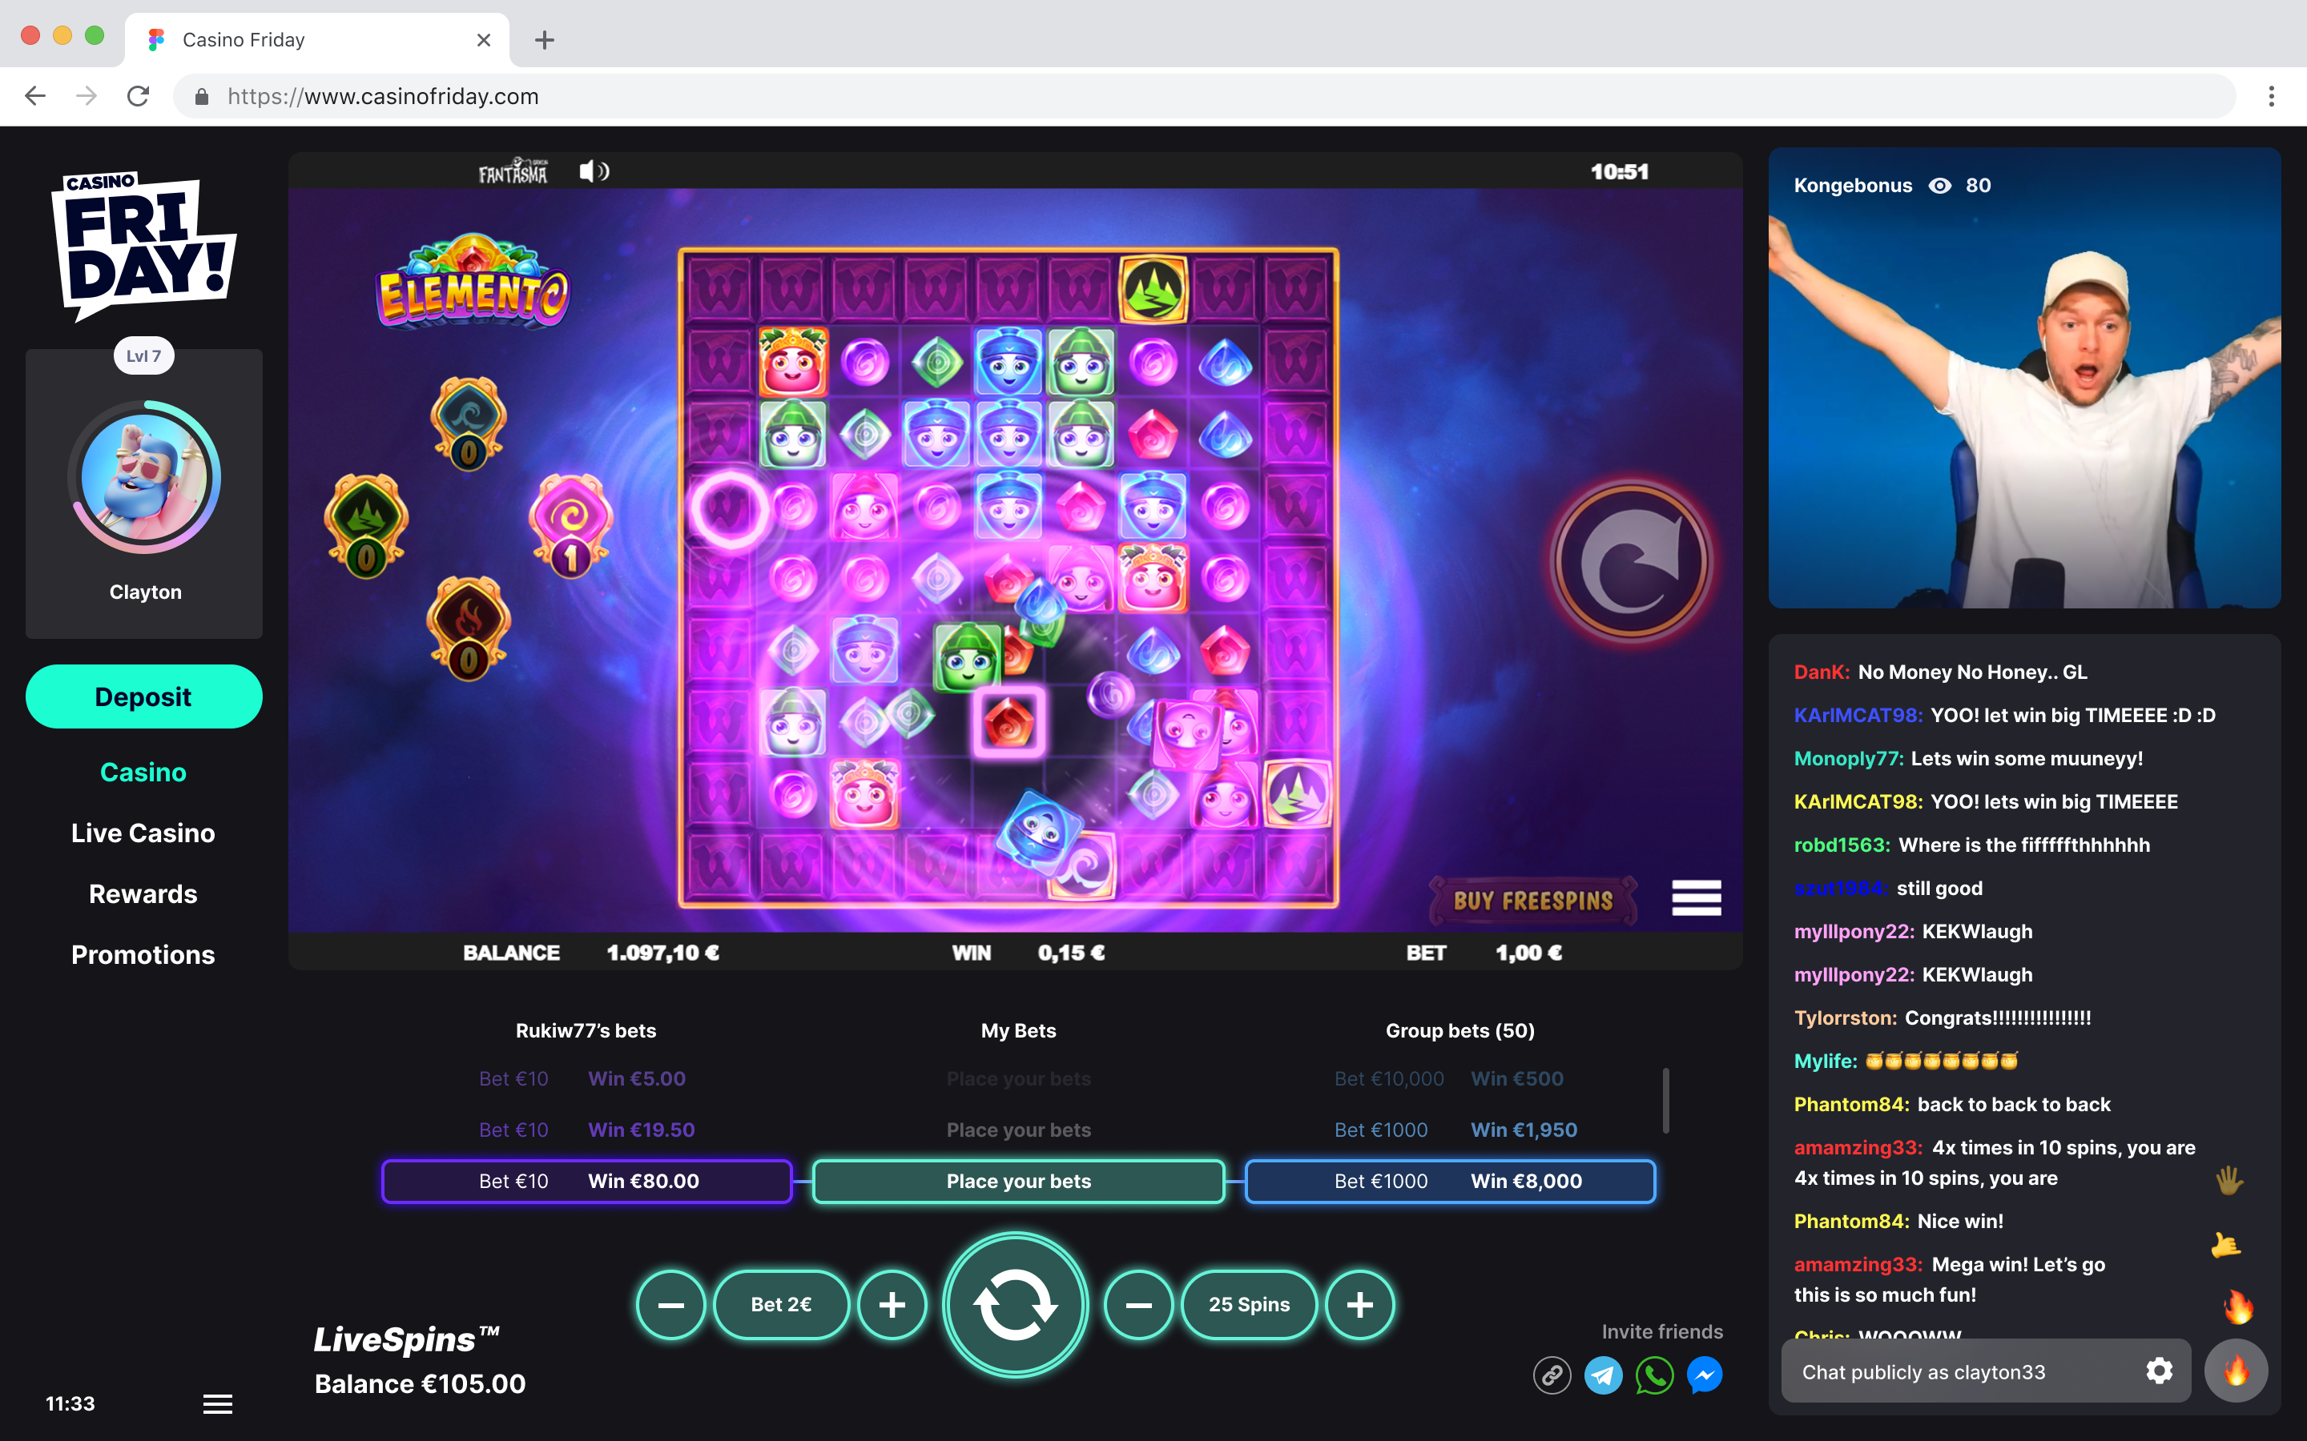Click the Telegram share icon

(1604, 1375)
